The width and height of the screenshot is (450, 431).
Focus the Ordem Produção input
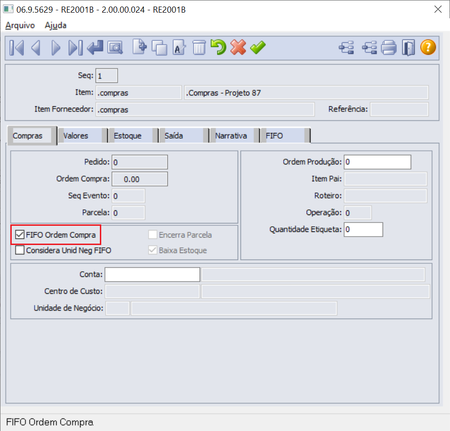(377, 162)
